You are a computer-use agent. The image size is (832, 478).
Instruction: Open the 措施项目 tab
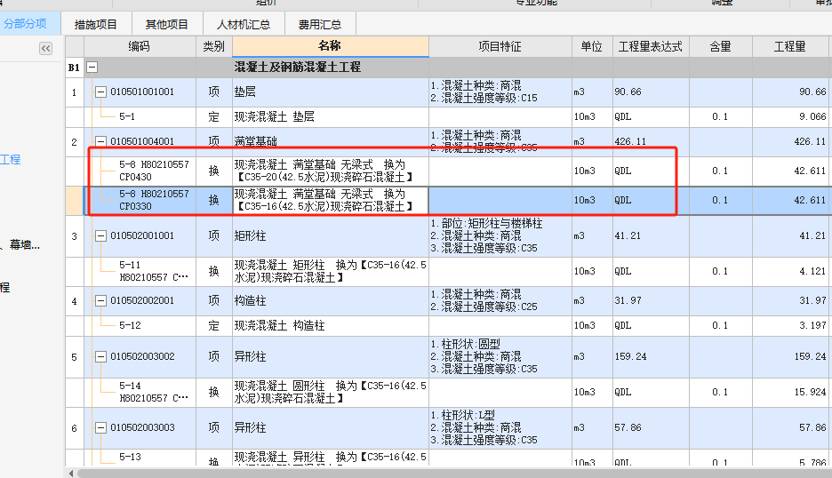95,24
